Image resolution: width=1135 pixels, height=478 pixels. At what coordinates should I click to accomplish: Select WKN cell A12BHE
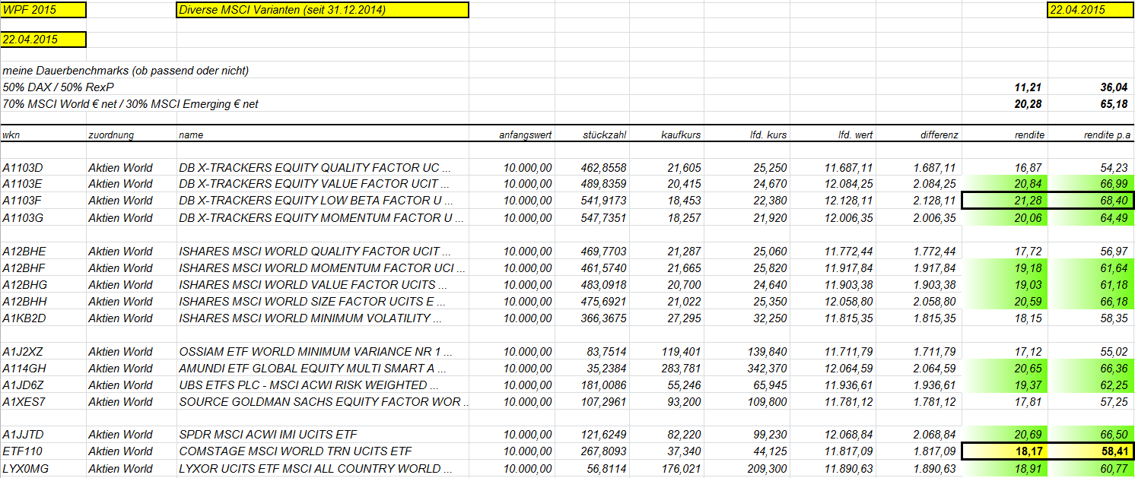[24, 251]
